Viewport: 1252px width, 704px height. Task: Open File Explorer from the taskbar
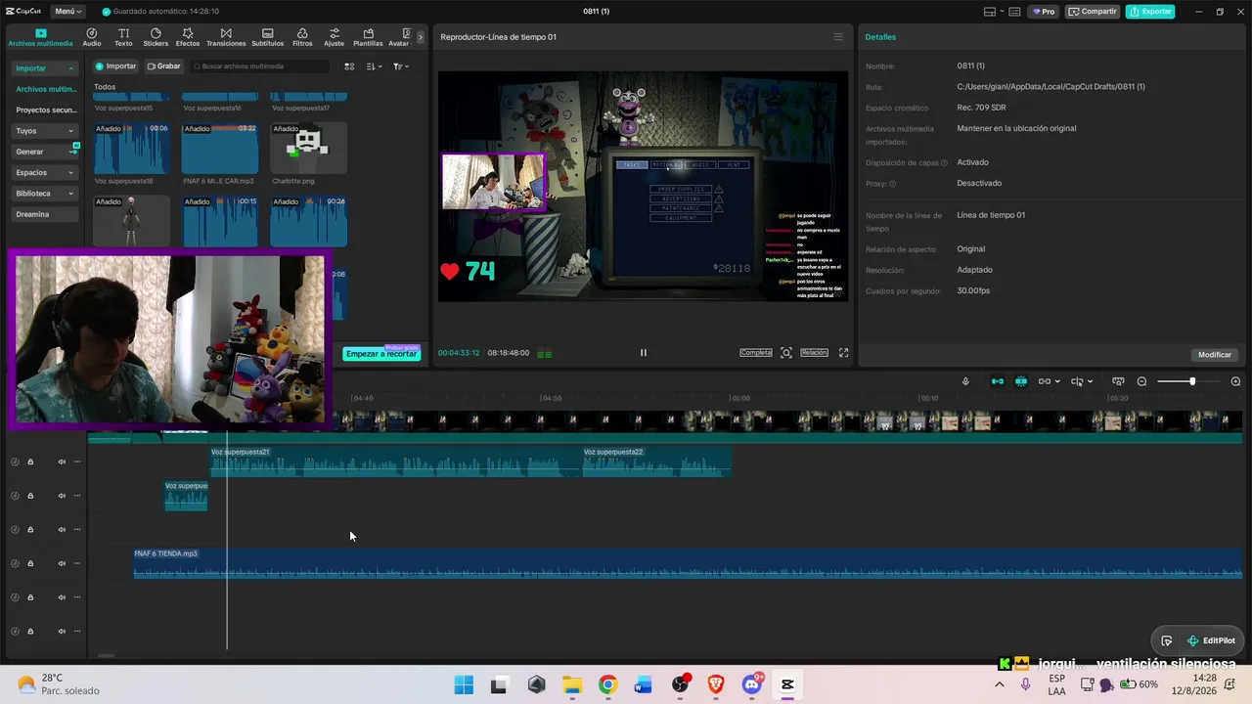[571, 684]
